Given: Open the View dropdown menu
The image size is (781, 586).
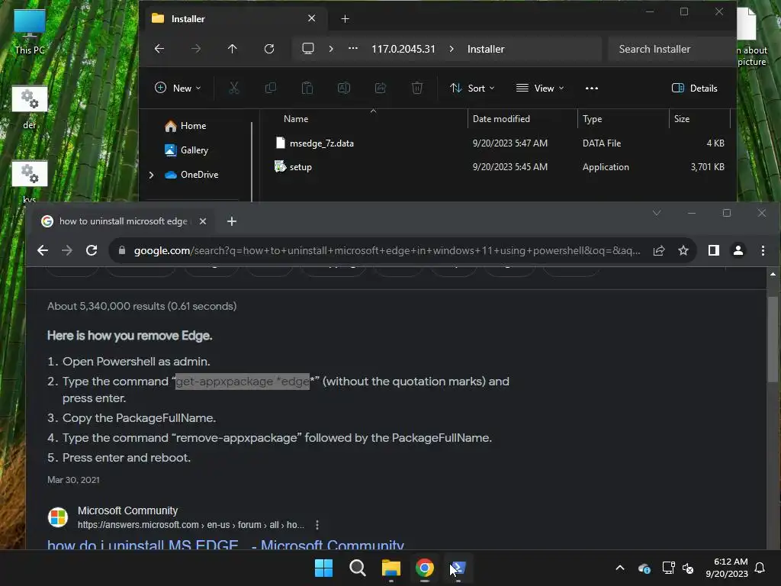Looking at the screenshot, I should pos(540,89).
